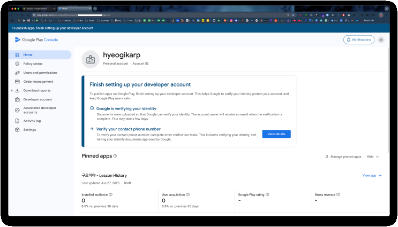Collapse pinned apps with Hide
Screen dimensions: 398x227
pyautogui.click(x=373, y=156)
